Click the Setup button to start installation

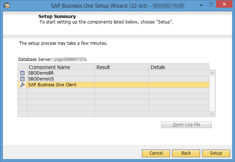[216, 153]
